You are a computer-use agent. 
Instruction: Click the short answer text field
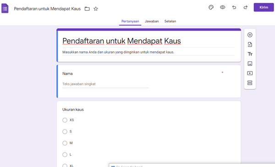point(105,84)
